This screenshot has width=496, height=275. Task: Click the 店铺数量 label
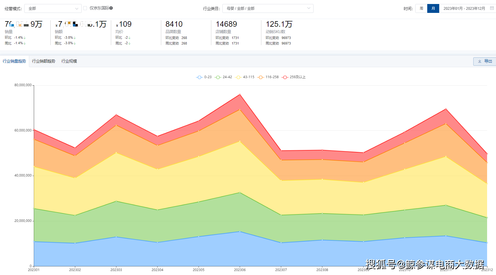(x=223, y=32)
